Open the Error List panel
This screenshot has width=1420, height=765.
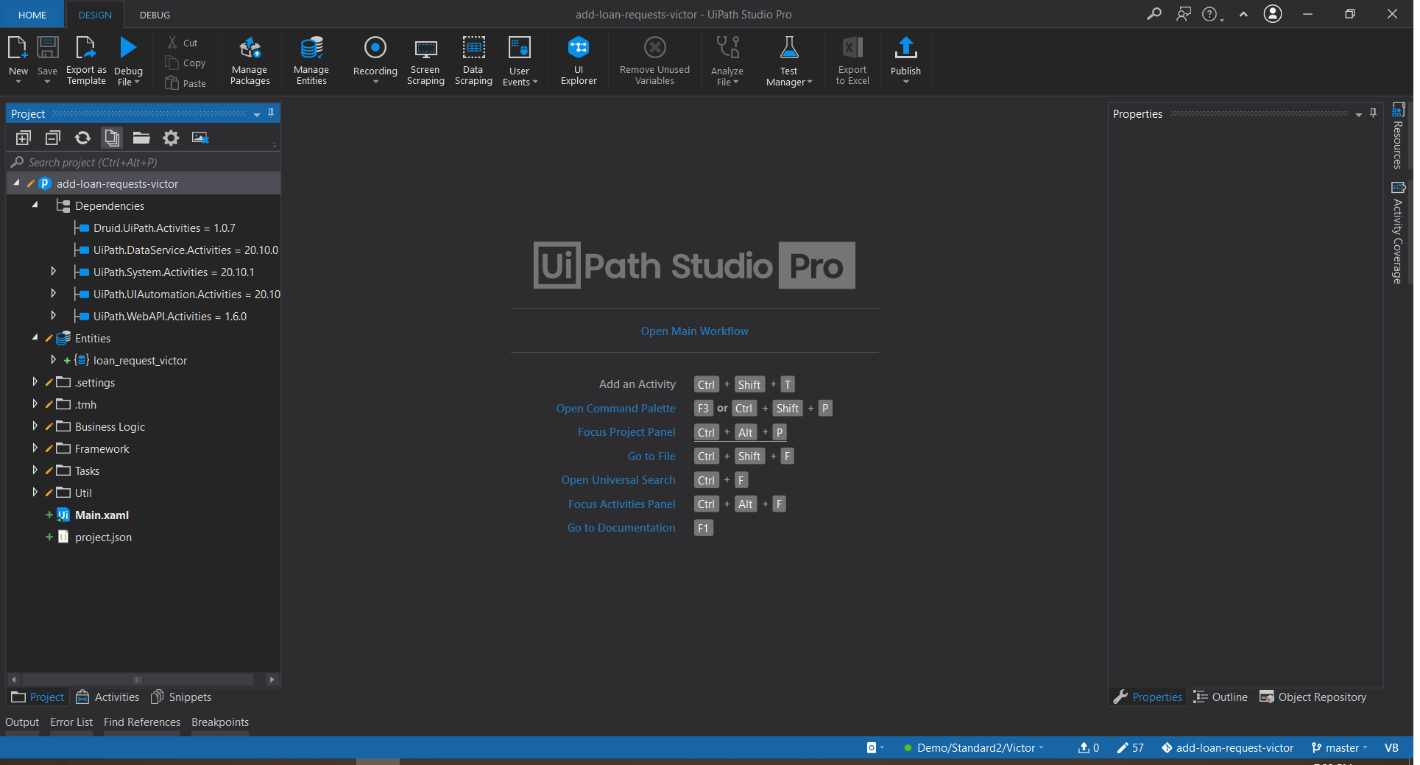71,722
